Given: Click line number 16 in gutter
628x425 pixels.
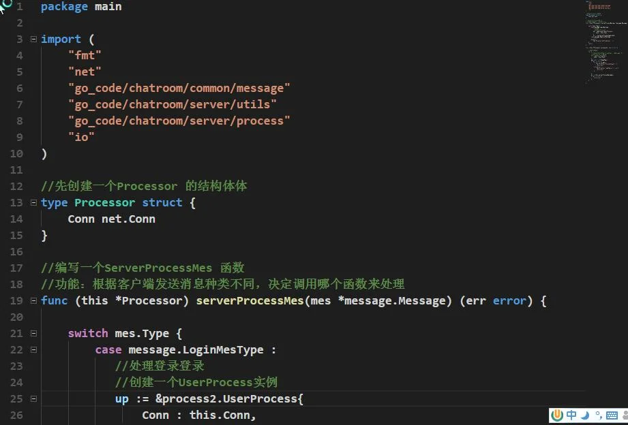Looking at the screenshot, I should point(16,252).
